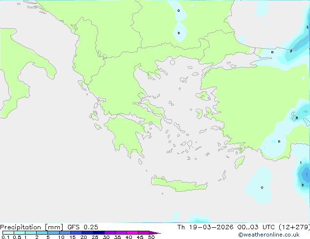Choose the 2–5 mm legend color swatch
The height and width of the screenshot is (239, 310).
click(42, 233)
